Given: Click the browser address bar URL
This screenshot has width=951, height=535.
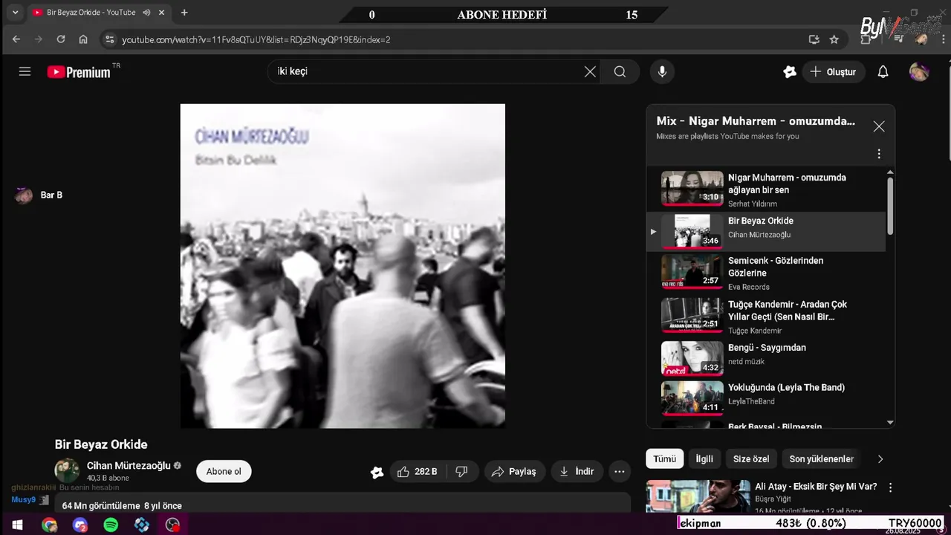Looking at the screenshot, I should [256, 39].
